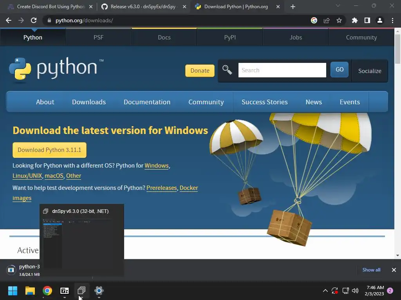Open File Explorer from taskbar
The image size is (401, 300).
30,291
